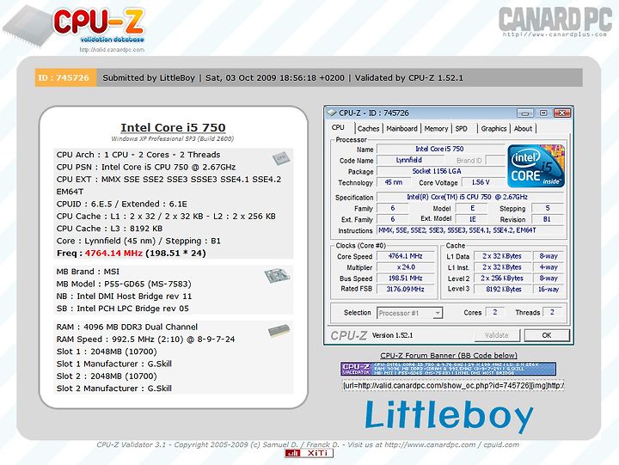Viewport: 619px width, 465px height.
Task: Open the canardplus.com link under Canard PC
Action: coord(555,34)
